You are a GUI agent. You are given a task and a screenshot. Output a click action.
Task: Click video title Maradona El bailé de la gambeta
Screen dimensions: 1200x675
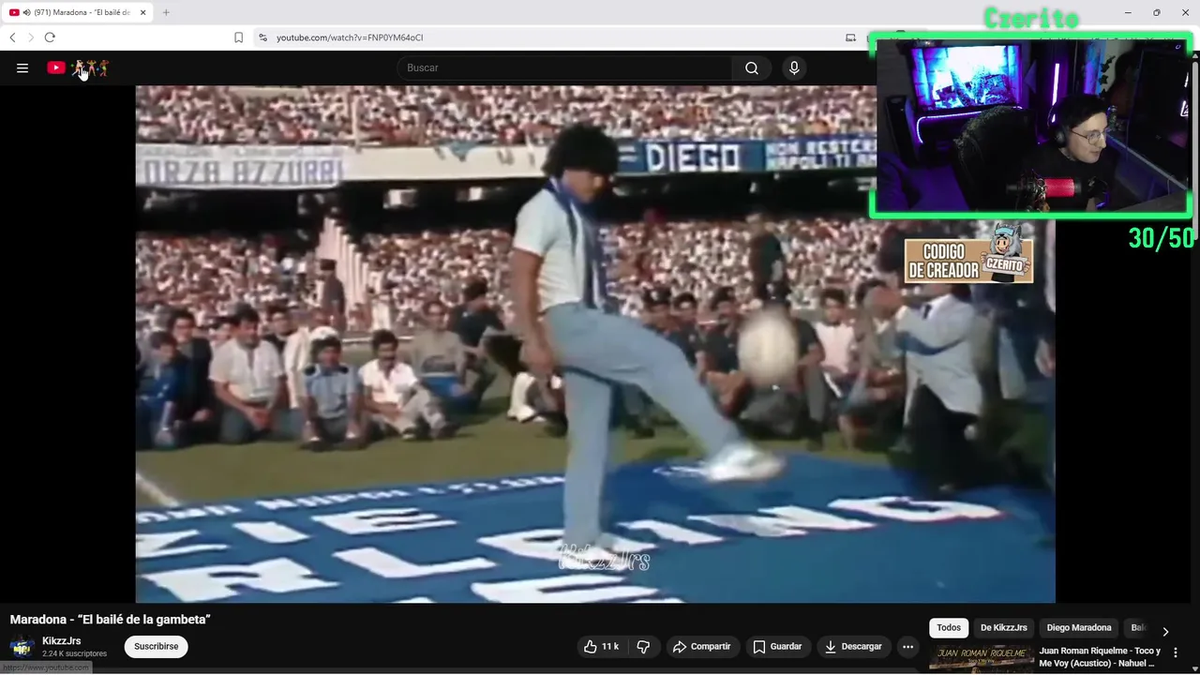click(x=110, y=620)
